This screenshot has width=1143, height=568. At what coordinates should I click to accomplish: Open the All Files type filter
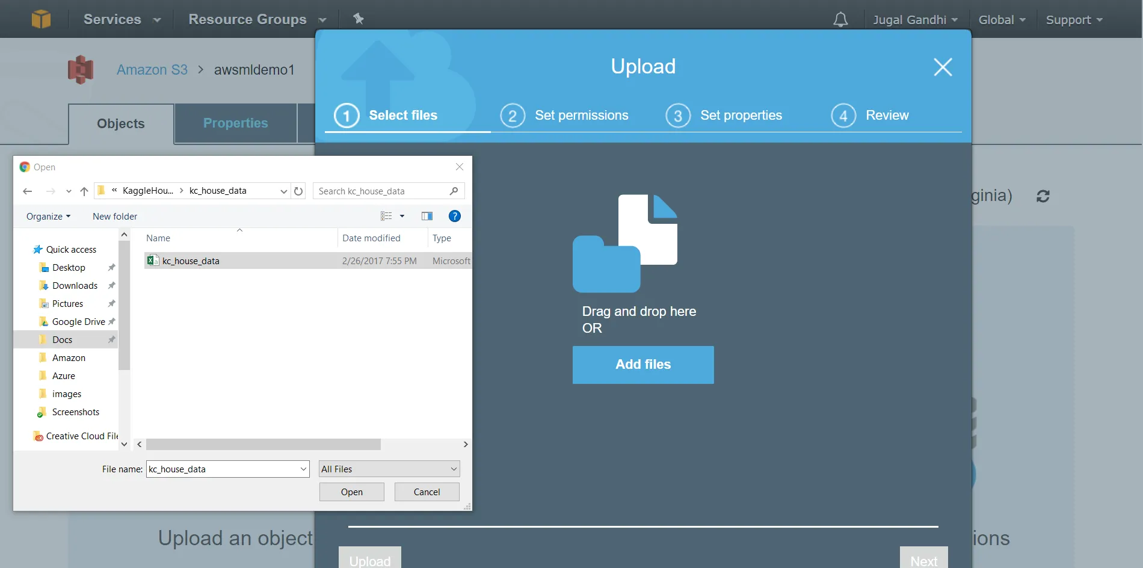389,469
